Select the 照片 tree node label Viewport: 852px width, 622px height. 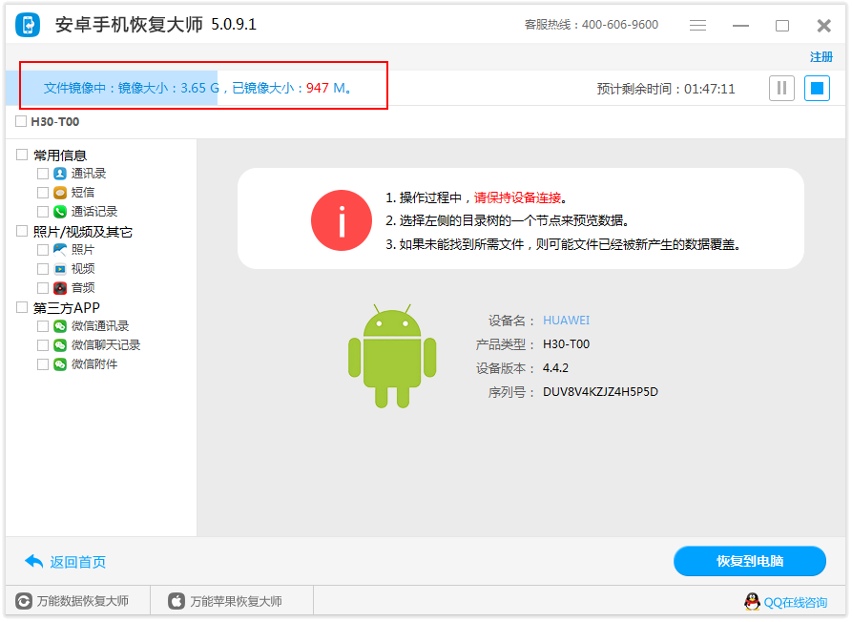(83, 249)
